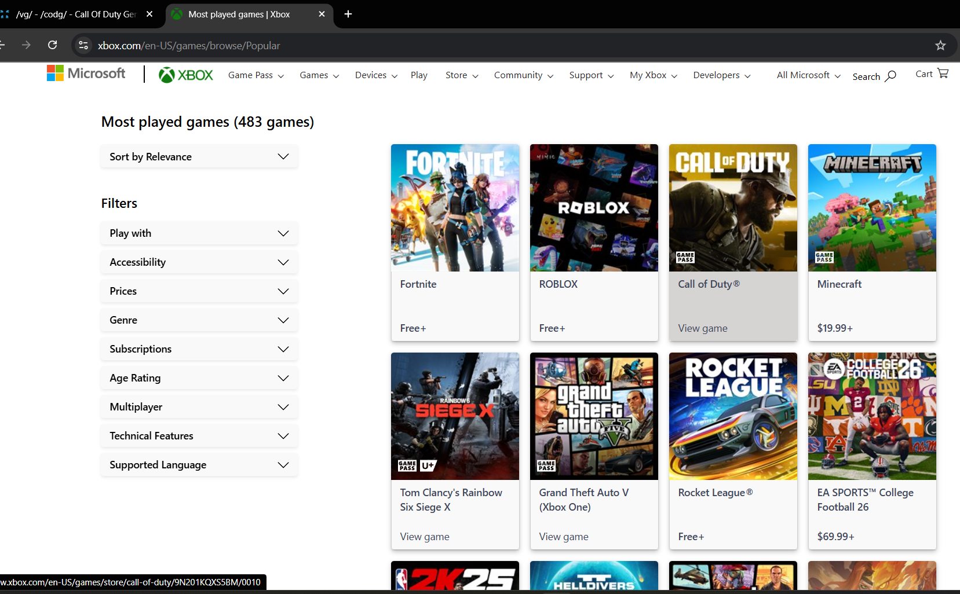
Task: View site information in the address bar
Action: (83, 45)
